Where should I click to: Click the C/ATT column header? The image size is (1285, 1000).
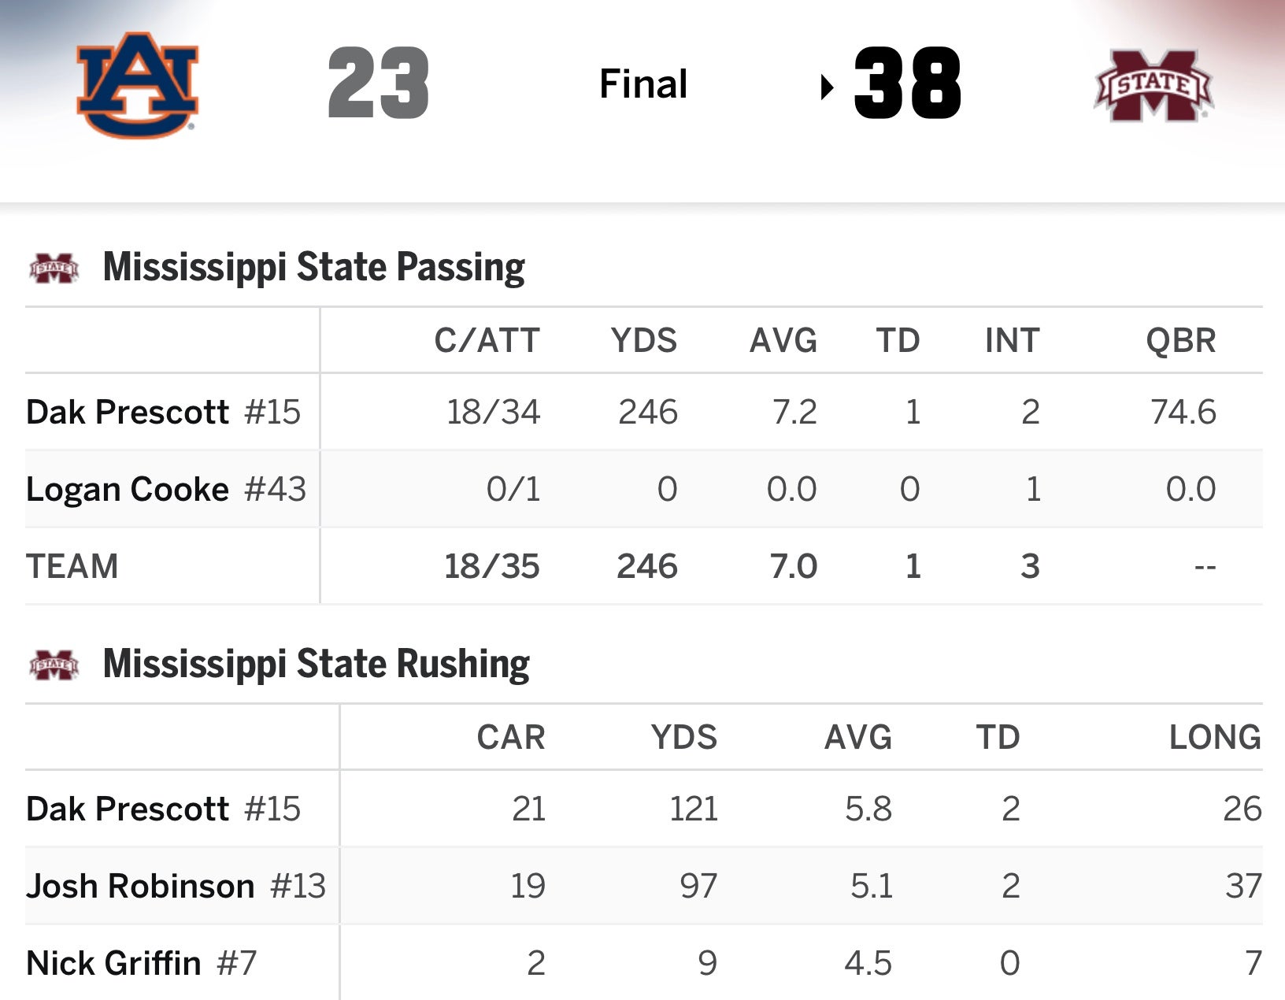click(x=487, y=341)
